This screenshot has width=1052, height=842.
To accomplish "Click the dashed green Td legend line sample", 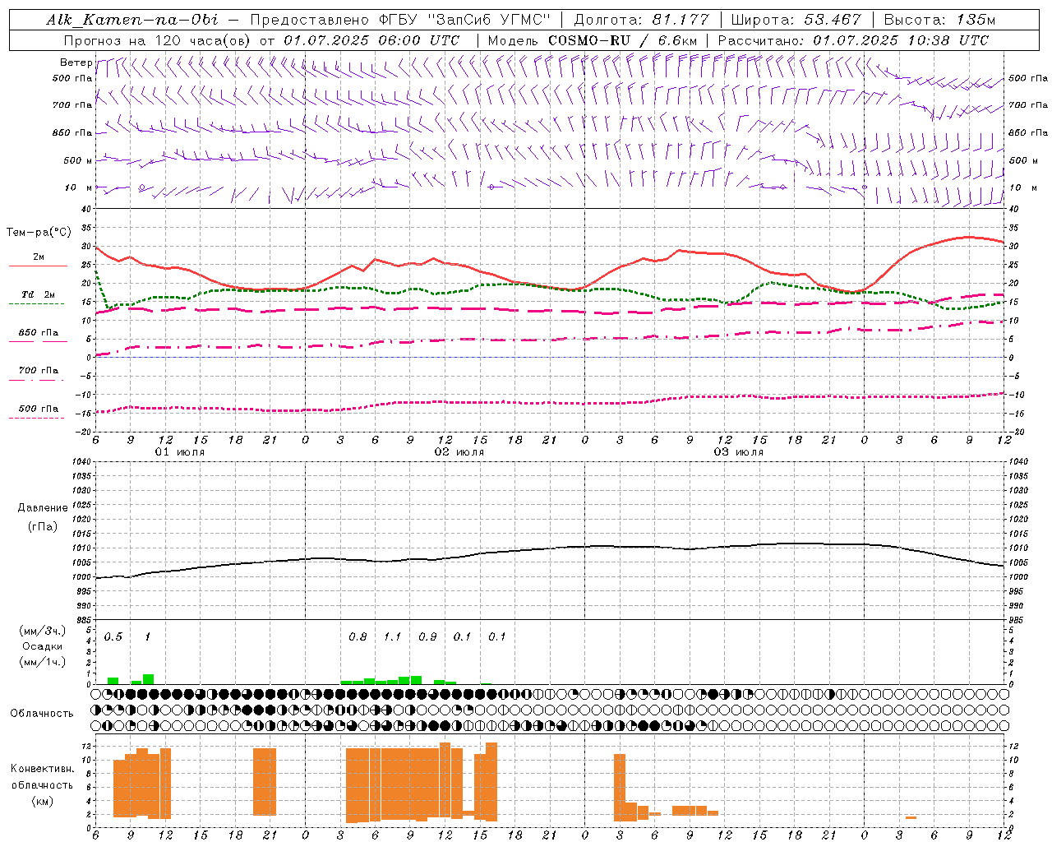I will click(37, 304).
